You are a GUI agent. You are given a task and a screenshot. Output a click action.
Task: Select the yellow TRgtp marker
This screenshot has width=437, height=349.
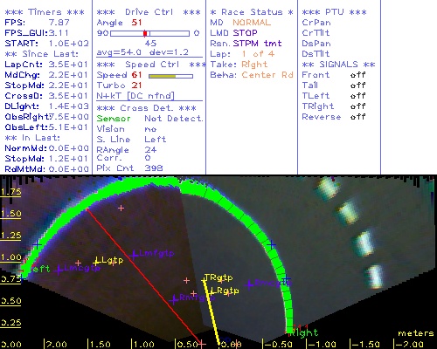tap(204, 280)
